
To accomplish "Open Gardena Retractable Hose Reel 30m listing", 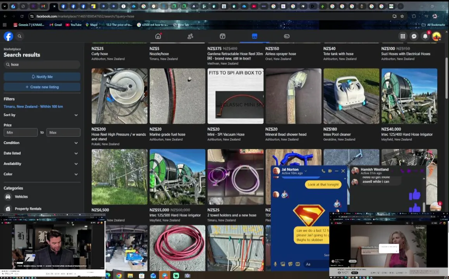I will pos(235,56).
